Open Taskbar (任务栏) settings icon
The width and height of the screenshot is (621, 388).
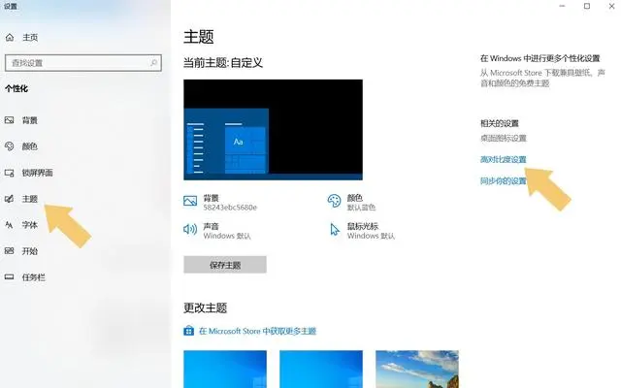10,276
